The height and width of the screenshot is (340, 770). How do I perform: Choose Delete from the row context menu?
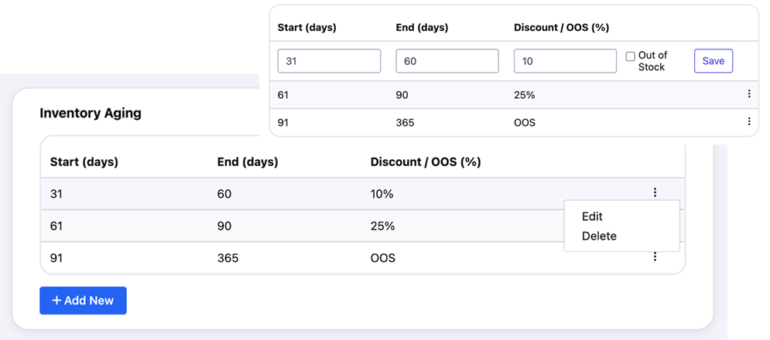599,236
